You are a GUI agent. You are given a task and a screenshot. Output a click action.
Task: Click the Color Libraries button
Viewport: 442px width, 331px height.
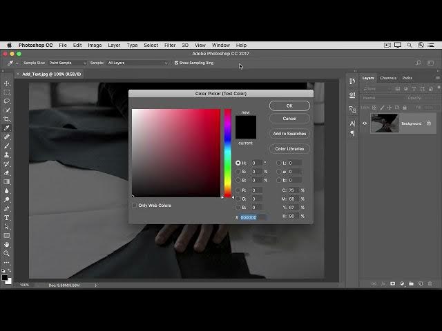(x=289, y=148)
